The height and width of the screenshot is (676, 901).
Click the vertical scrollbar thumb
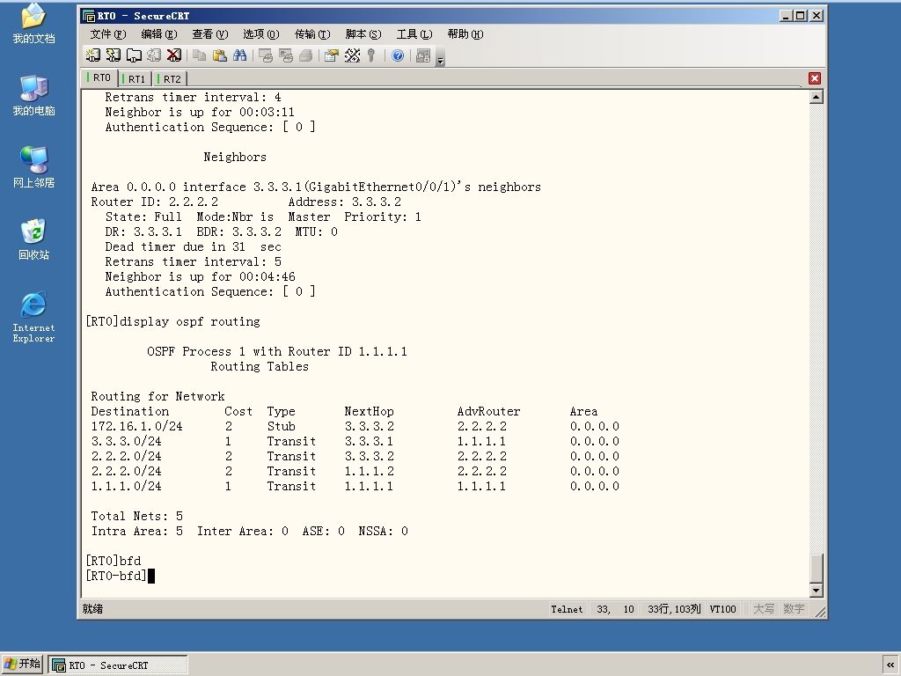coord(816,568)
